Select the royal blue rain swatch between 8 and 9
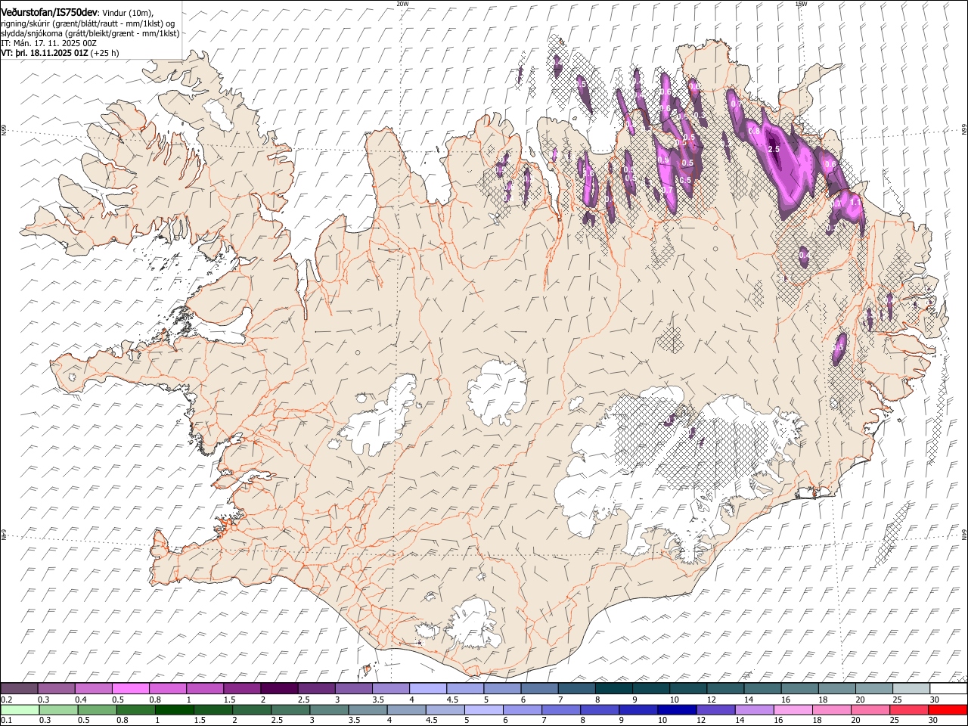The width and height of the screenshot is (968, 726). coord(600,709)
